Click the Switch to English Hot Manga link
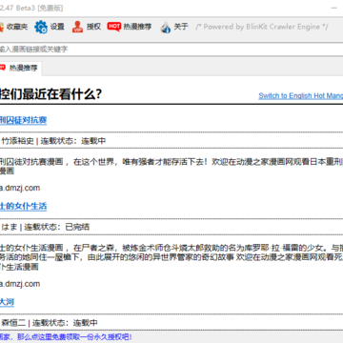Image resolution: width=343 pixels, height=343 pixels. coord(301,96)
